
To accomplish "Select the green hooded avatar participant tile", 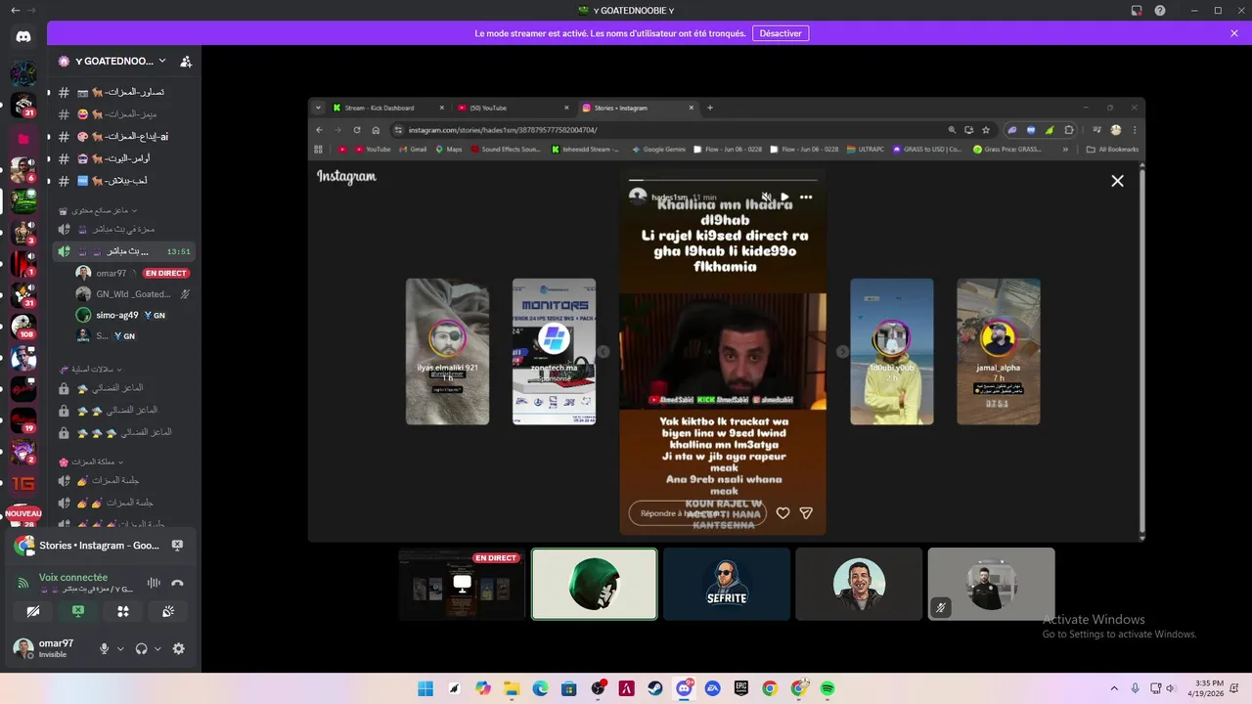I will pyautogui.click(x=595, y=584).
